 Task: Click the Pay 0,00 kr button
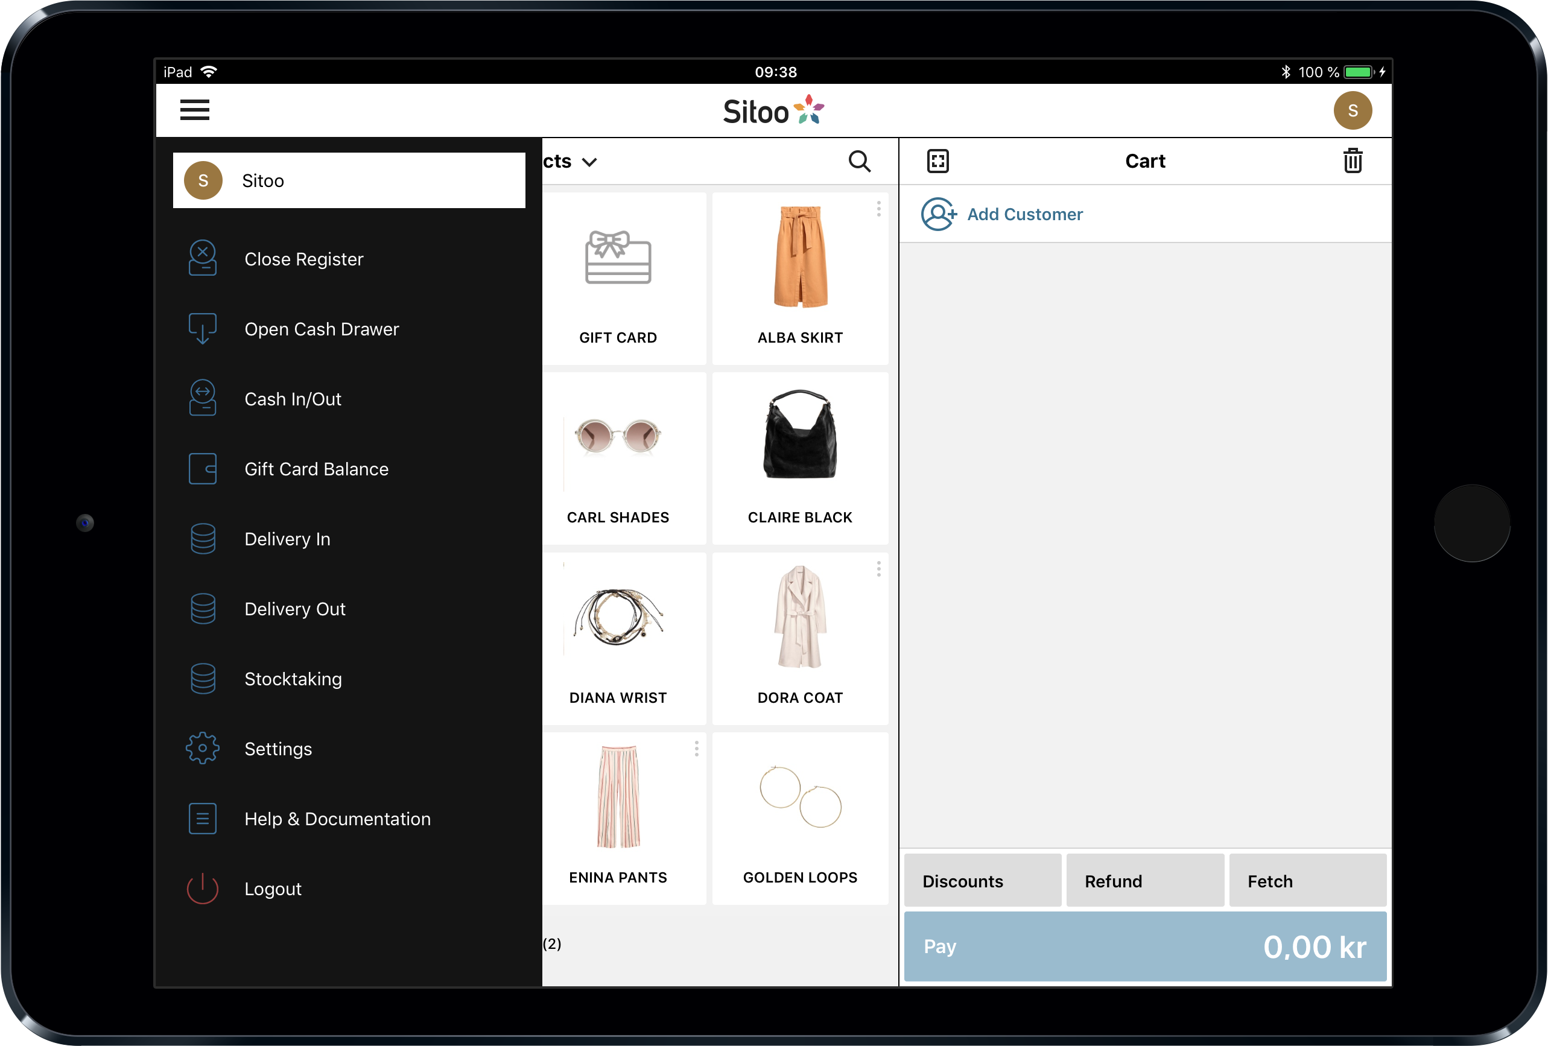coord(1145,946)
